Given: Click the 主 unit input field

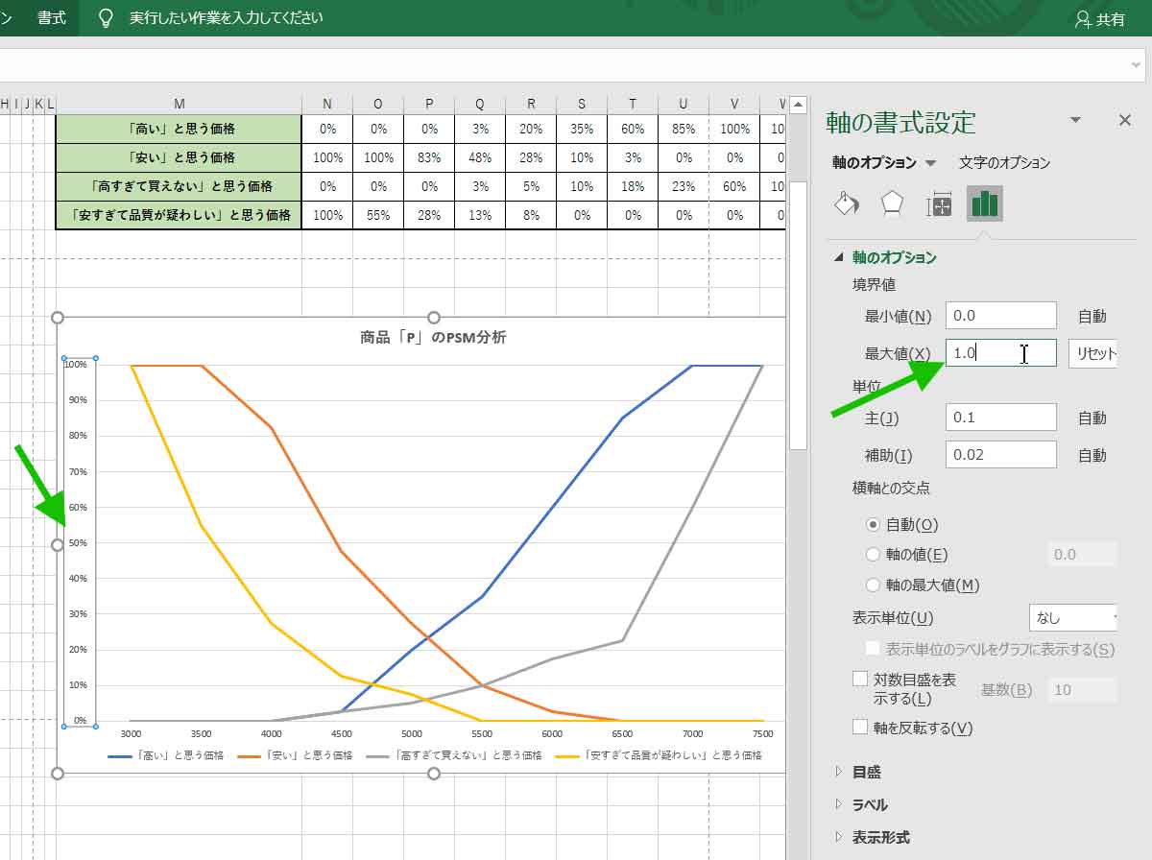Looking at the screenshot, I should tap(1000, 418).
